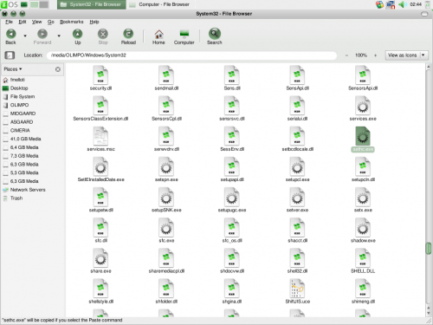Select the security.dll file icon
This screenshot has height=325, width=433.
[x=100, y=75]
